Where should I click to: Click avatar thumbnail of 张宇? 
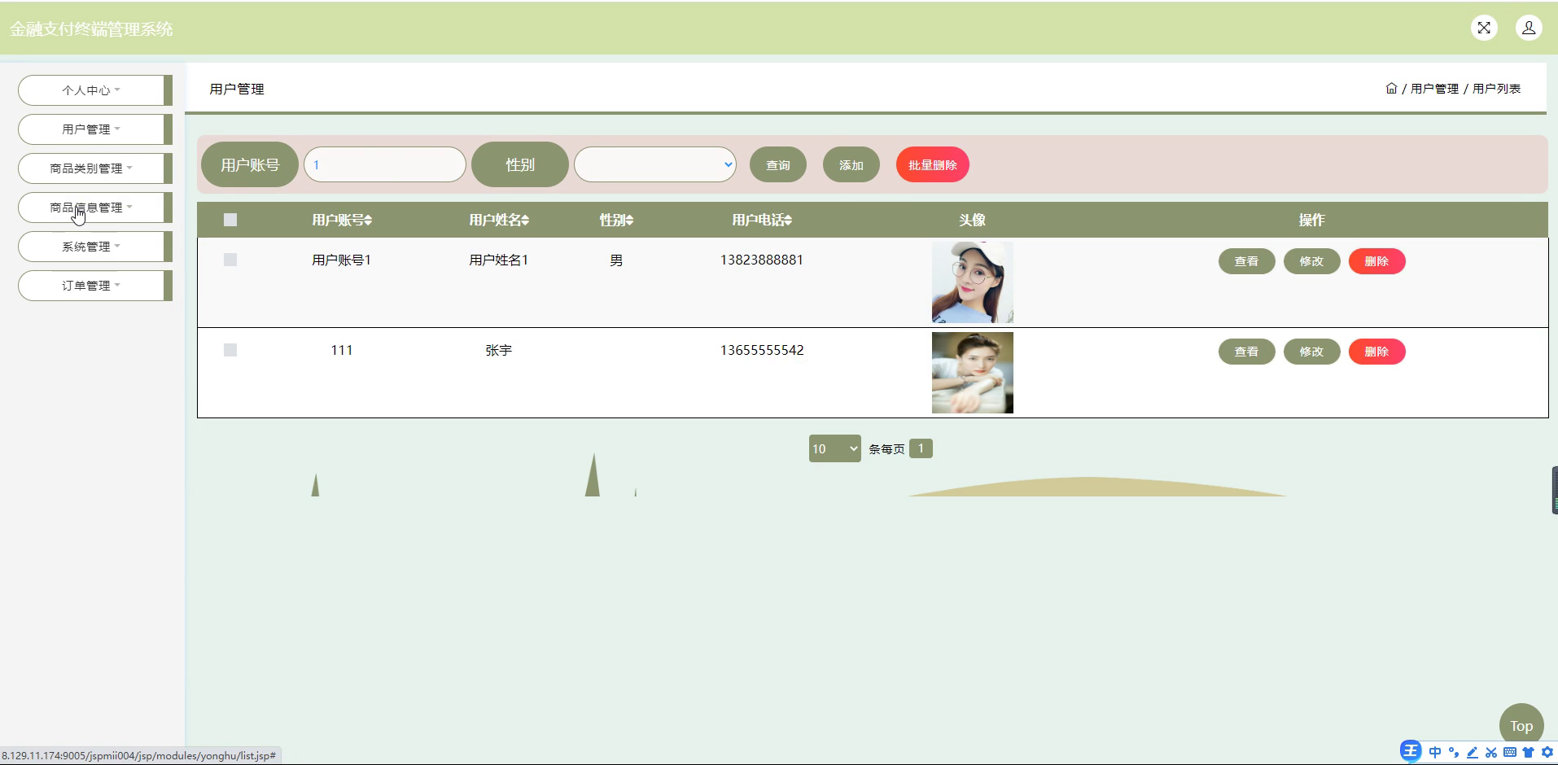point(973,373)
